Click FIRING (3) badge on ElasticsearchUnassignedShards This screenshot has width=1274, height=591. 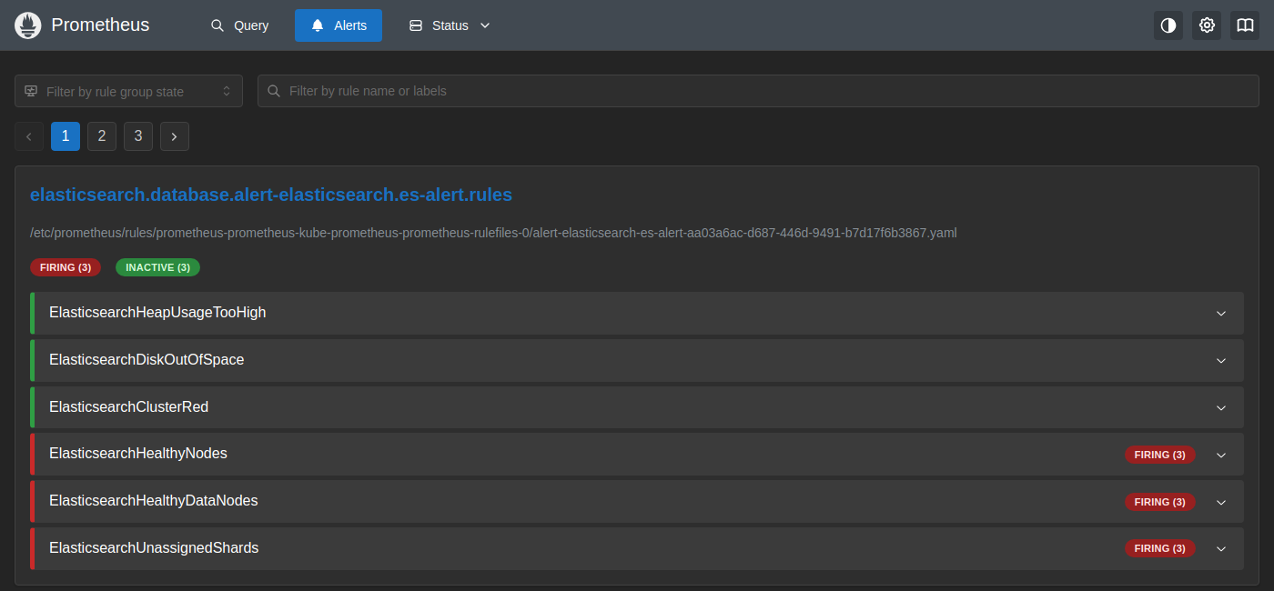pos(1160,549)
